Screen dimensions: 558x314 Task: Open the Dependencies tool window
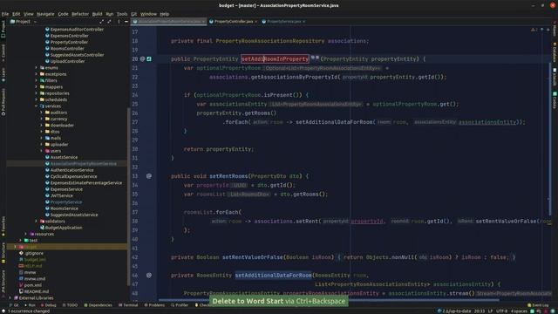pyautogui.click(x=98, y=305)
